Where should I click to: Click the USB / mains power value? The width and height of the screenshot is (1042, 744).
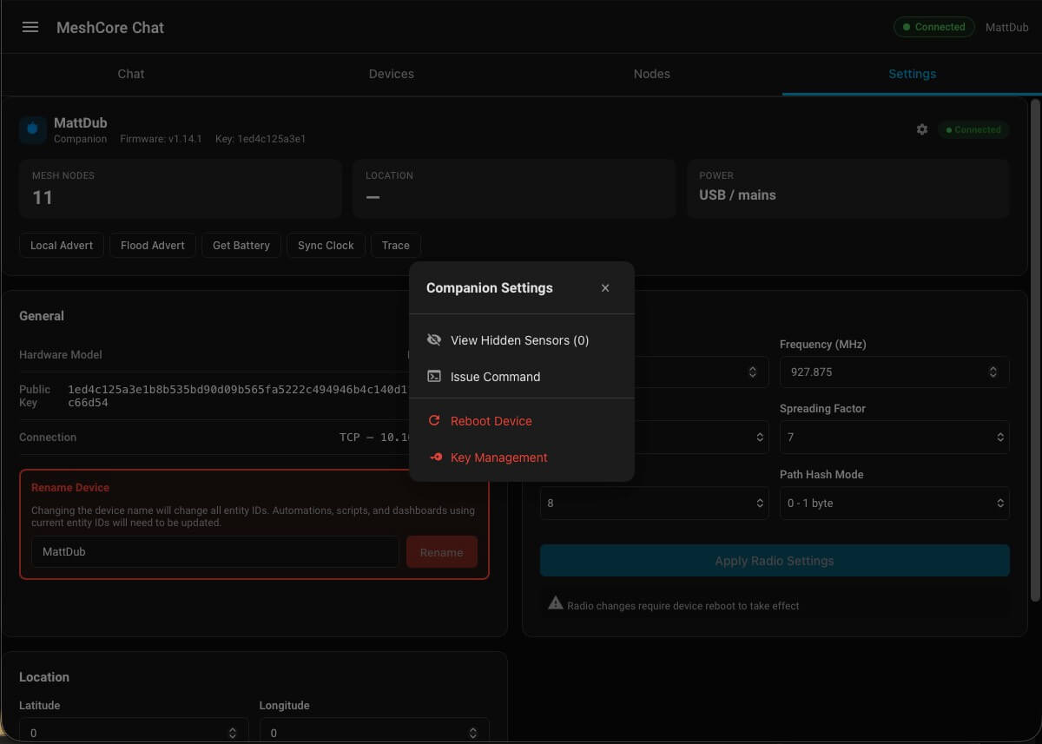pyautogui.click(x=737, y=195)
